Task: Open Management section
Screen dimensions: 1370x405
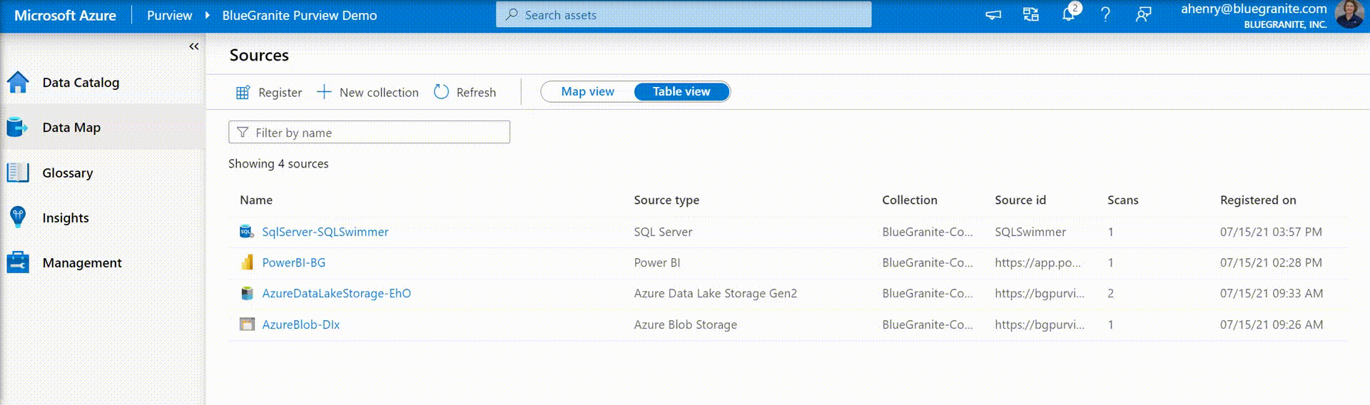Action: coord(82,262)
